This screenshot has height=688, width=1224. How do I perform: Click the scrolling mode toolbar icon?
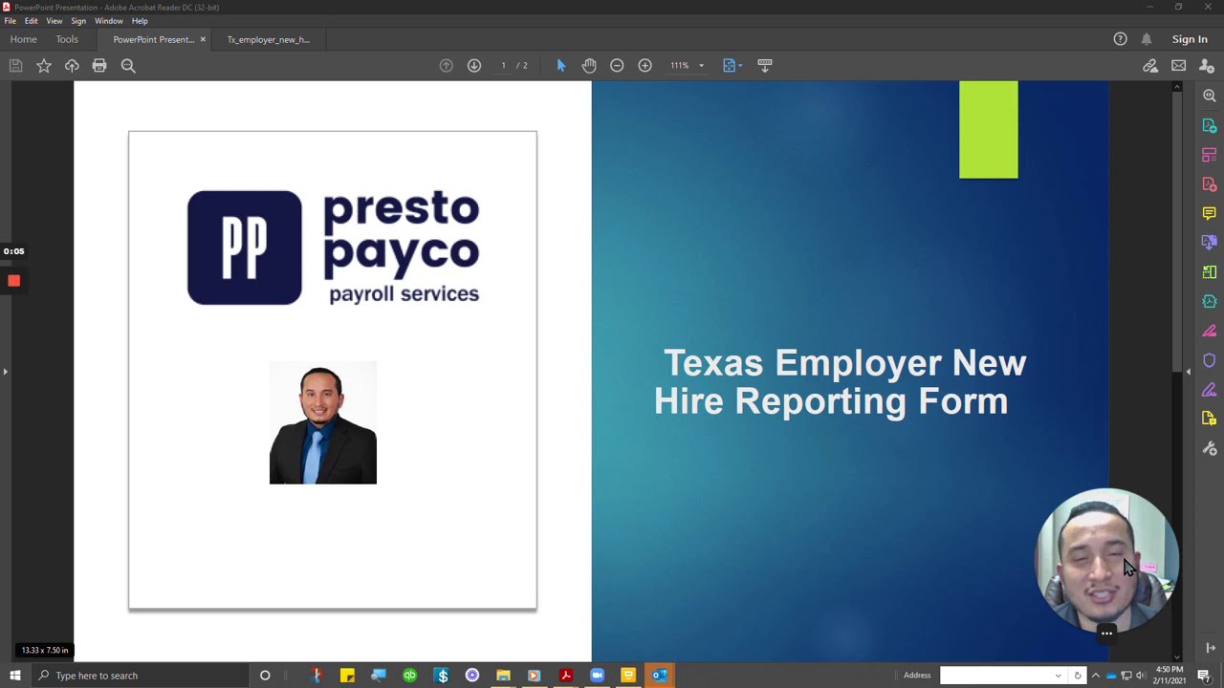click(765, 65)
